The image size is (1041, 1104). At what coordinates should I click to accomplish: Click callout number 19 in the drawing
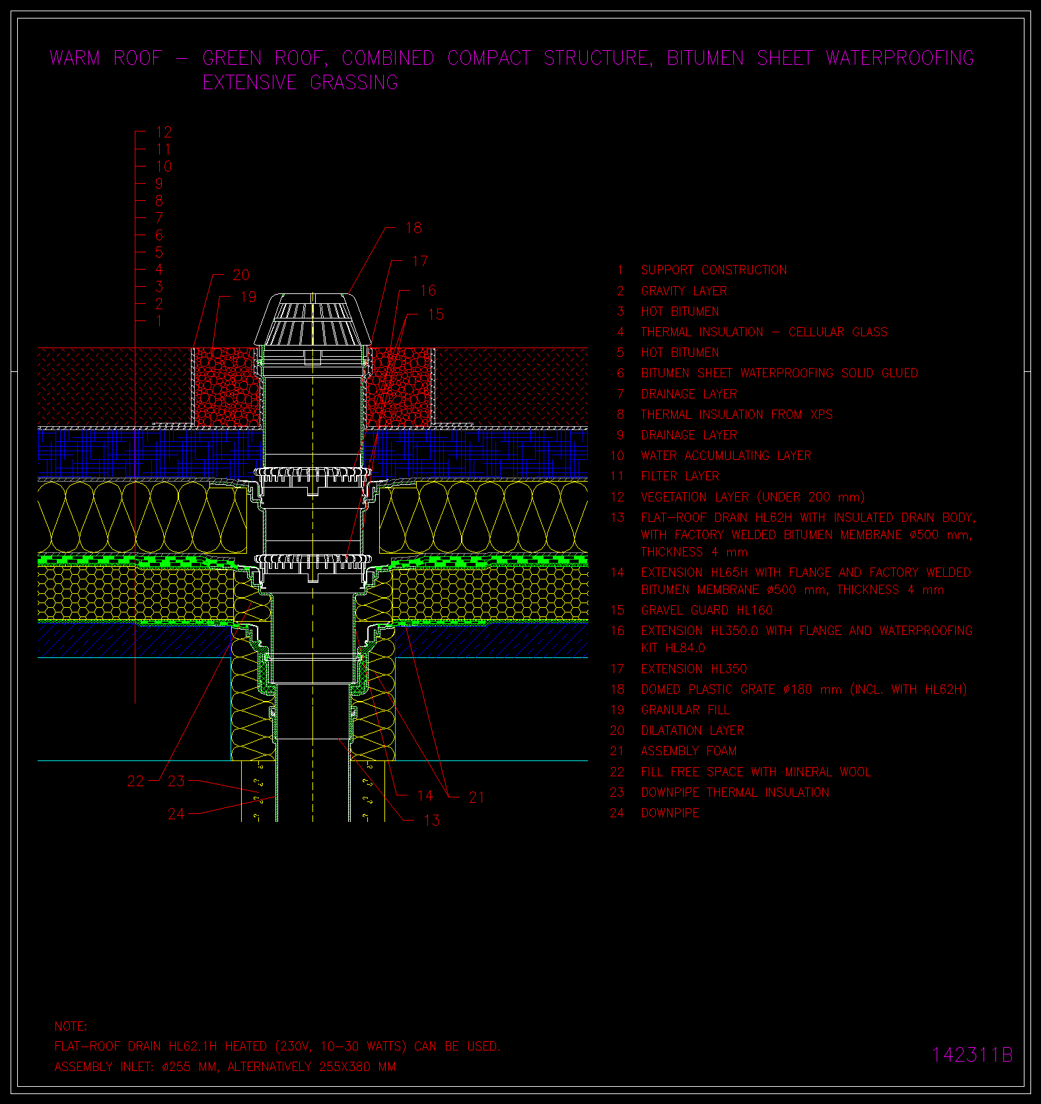pos(248,297)
